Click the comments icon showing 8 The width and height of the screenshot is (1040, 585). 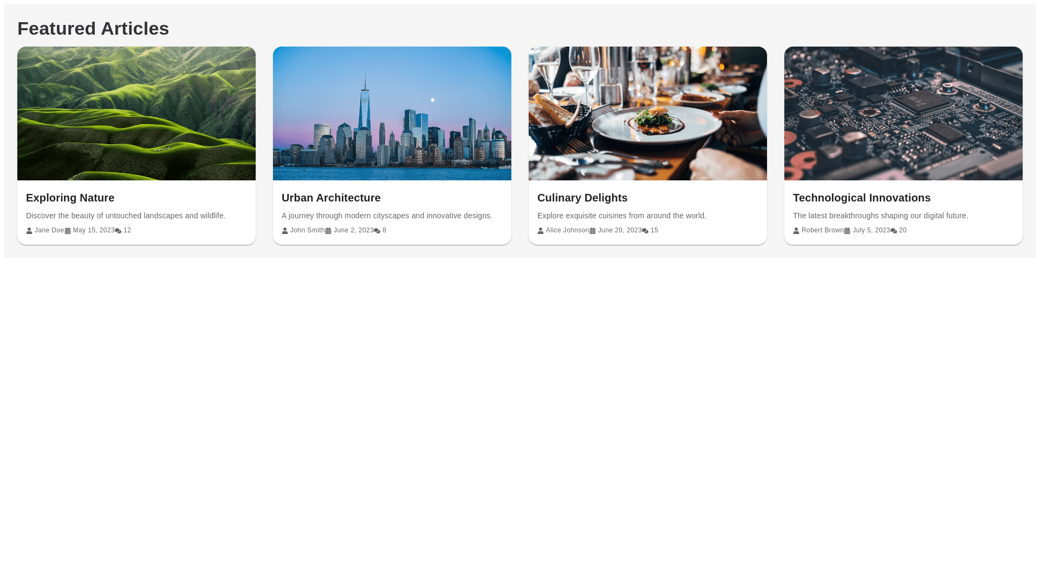377,231
